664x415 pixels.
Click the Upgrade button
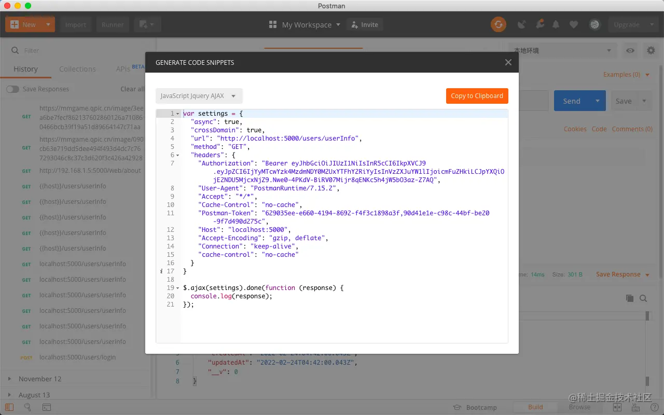tap(626, 24)
